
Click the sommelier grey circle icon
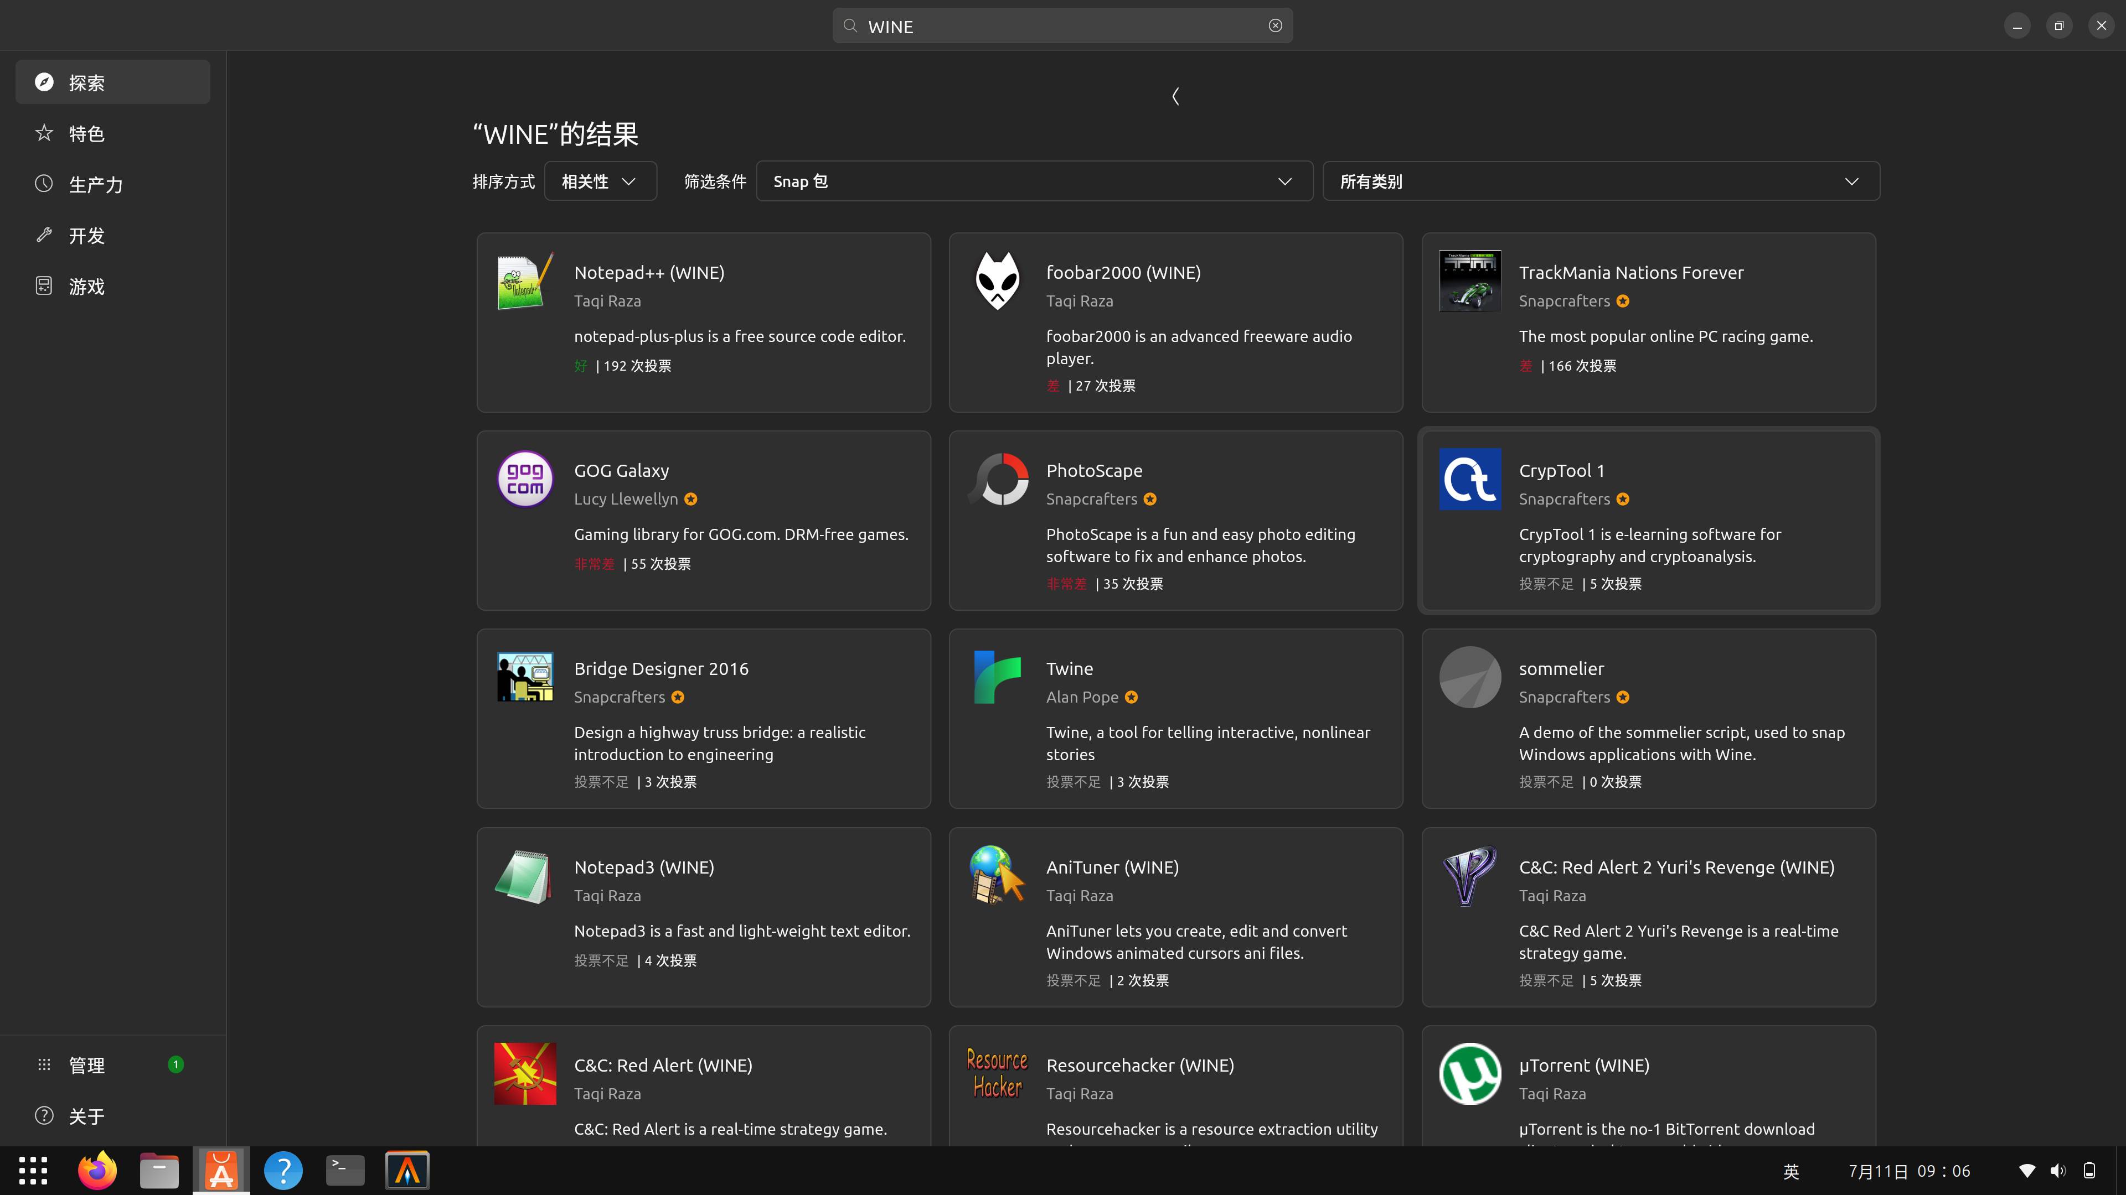pos(1470,677)
